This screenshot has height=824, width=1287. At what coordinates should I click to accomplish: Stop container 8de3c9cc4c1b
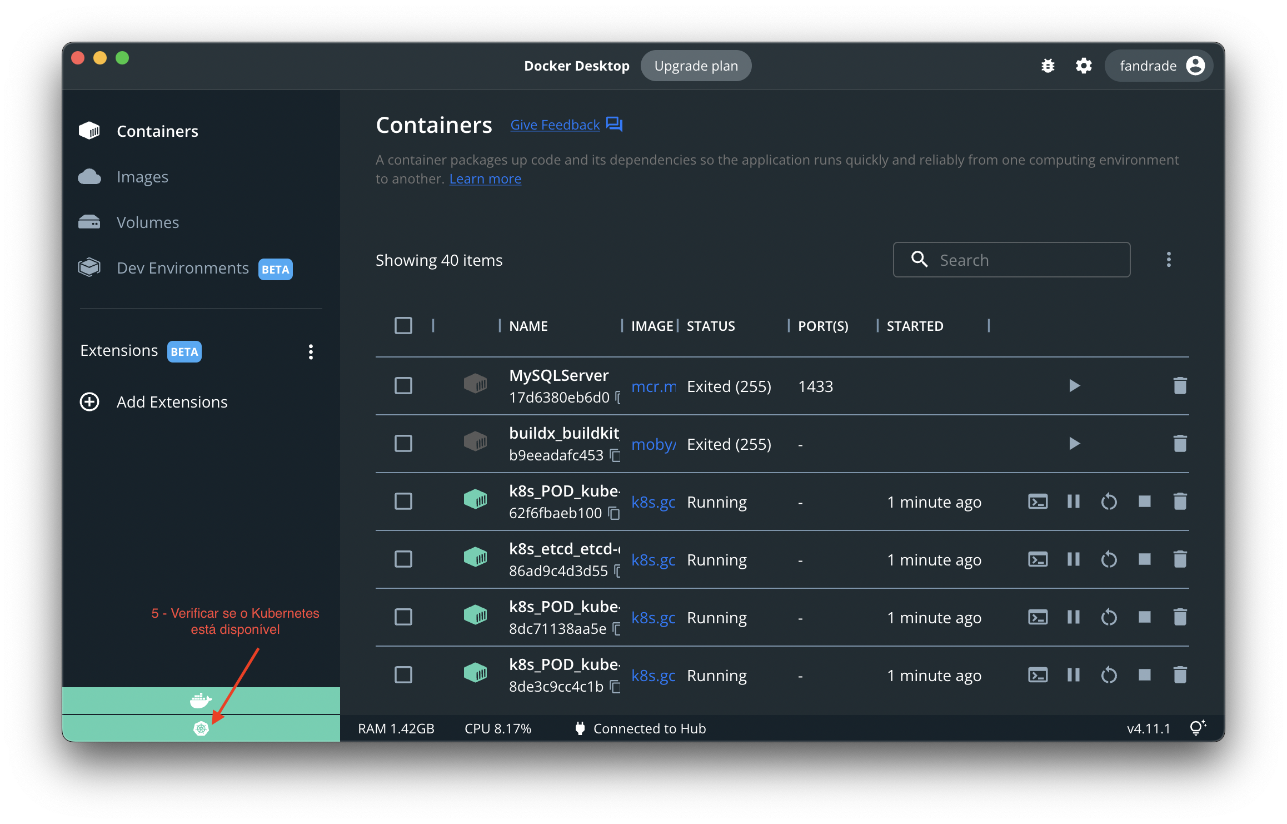point(1144,675)
